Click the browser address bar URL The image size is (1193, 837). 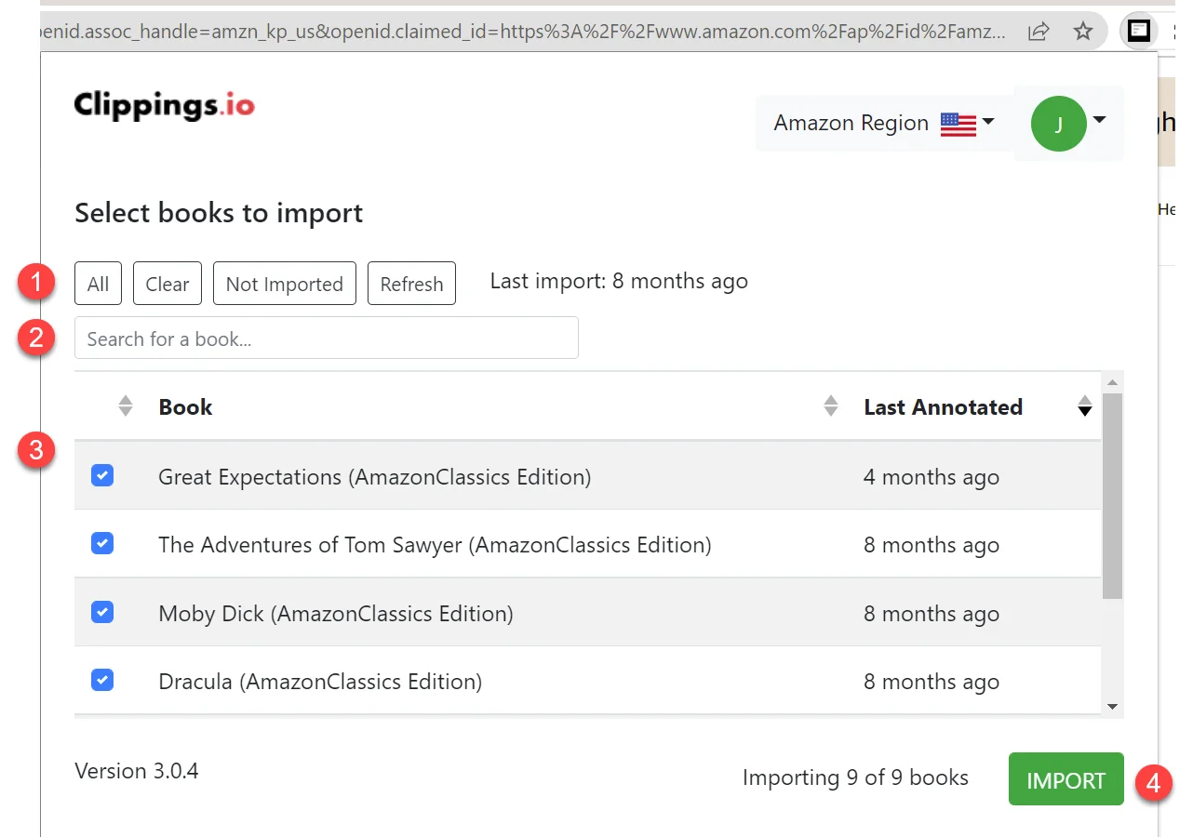[524, 32]
